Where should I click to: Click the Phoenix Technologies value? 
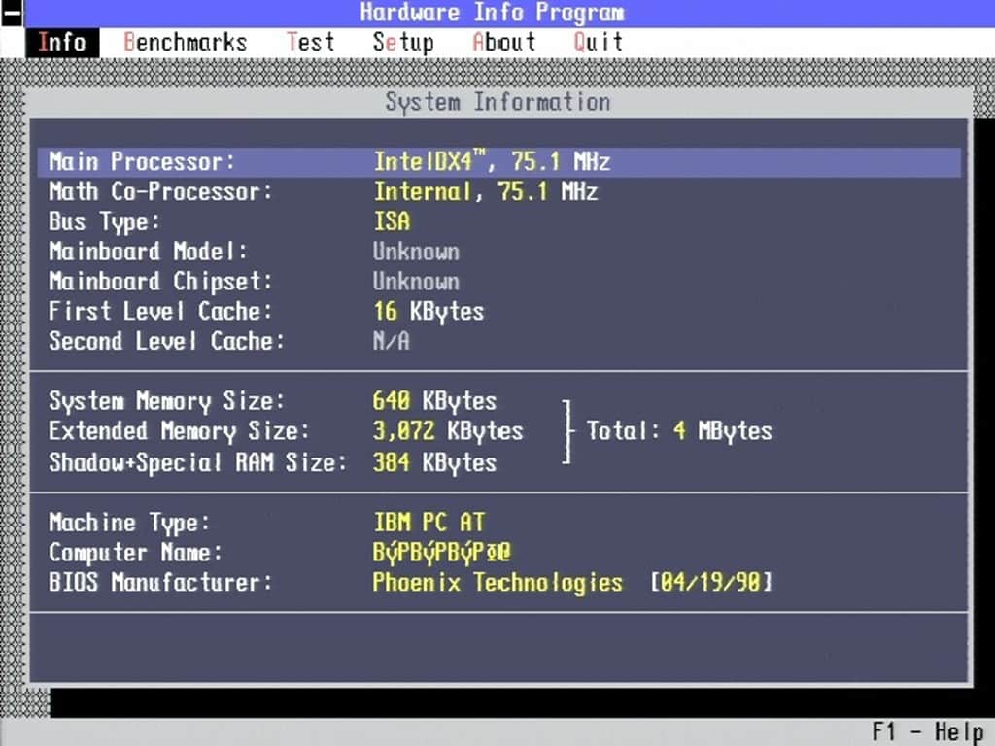pos(497,583)
